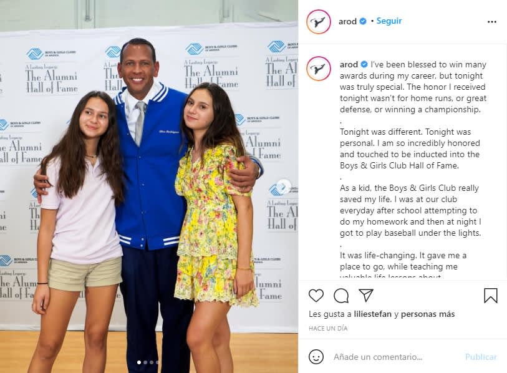507x373 pixels.
Task: Select the second carousel dot indicator
Action: 145,362
